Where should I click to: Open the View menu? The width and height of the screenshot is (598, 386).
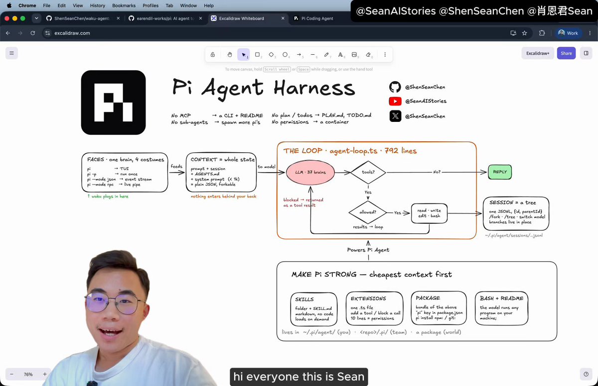pos(78,5)
